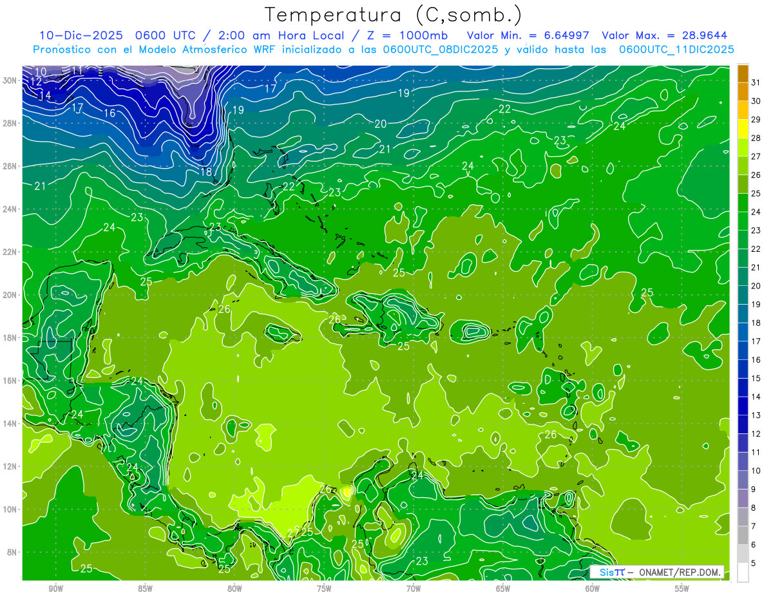This screenshot has width=773, height=597.
Task: Click the "Valor Max. = 28.9644" text
Action: click(x=665, y=35)
